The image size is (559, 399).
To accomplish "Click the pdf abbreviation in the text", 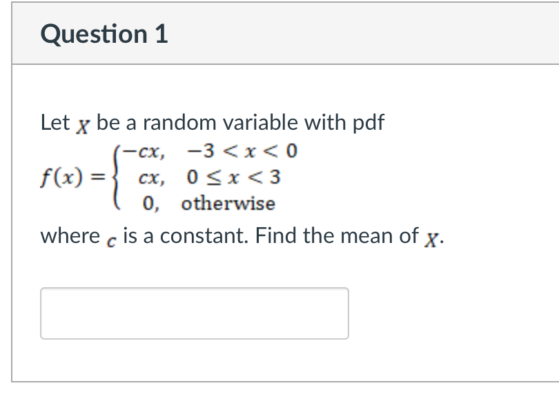I will tap(368, 123).
